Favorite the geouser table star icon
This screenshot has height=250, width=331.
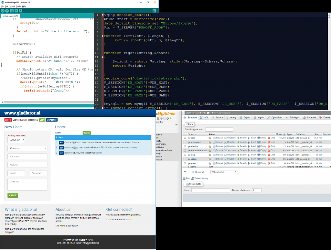pos(209,163)
